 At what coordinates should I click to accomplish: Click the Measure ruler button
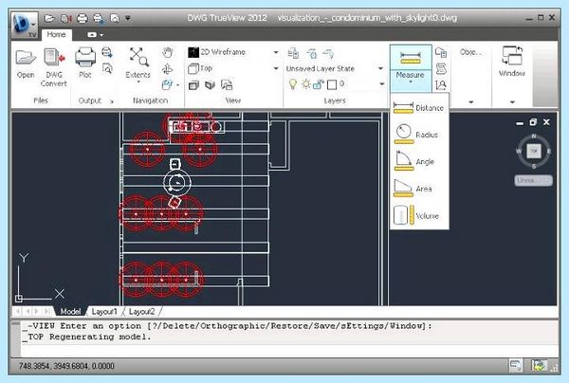point(411,58)
